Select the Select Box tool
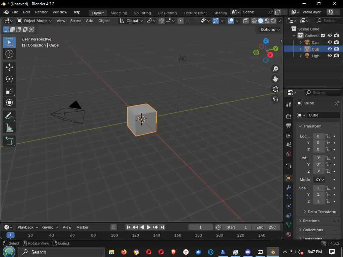The width and height of the screenshot is (343, 257). click(x=9, y=42)
